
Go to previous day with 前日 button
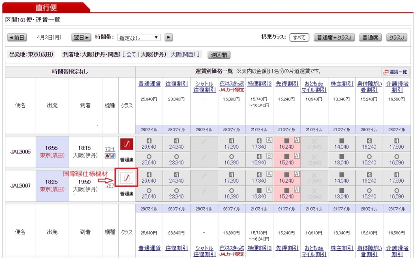tap(17, 37)
